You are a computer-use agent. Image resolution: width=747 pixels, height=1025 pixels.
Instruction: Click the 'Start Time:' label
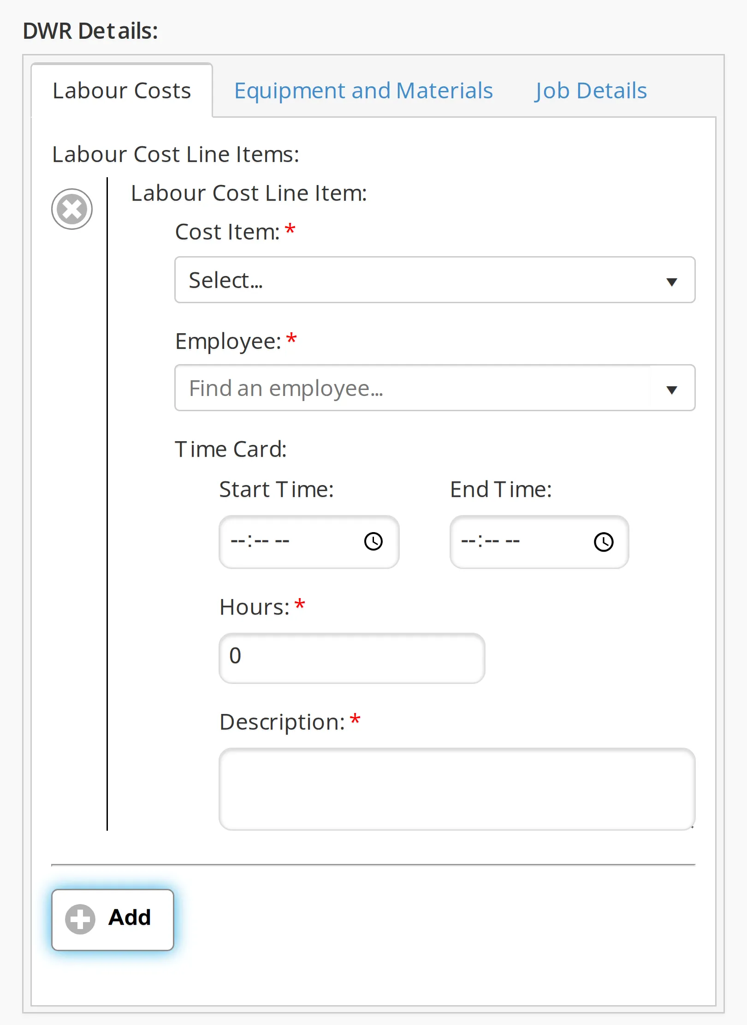276,489
